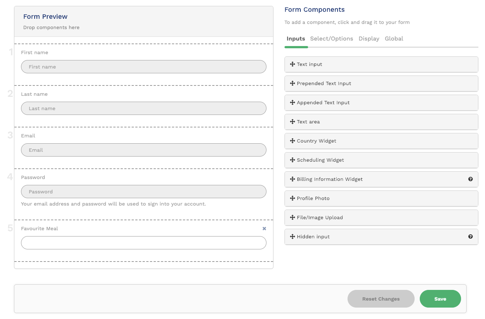This screenshot has height=319, width=485.
Task: Click the Reset Changes button
Action: (x=381, y=299)
